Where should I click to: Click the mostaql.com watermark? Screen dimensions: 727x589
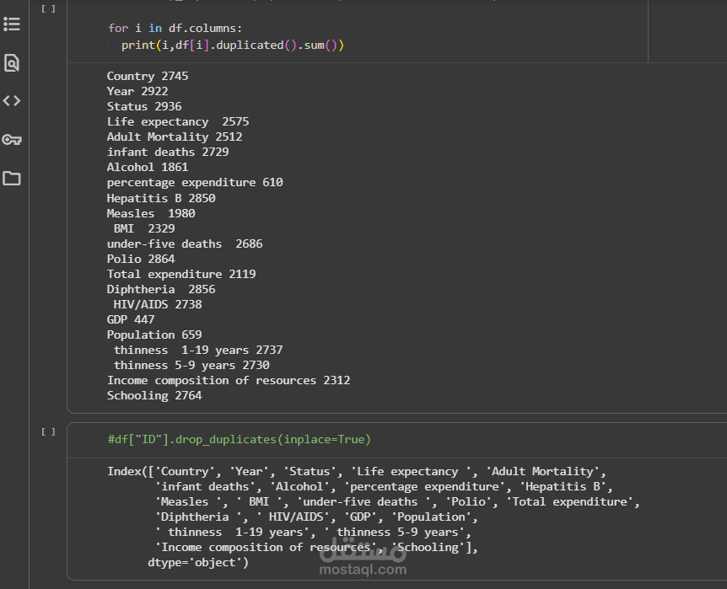pos(363,562)
